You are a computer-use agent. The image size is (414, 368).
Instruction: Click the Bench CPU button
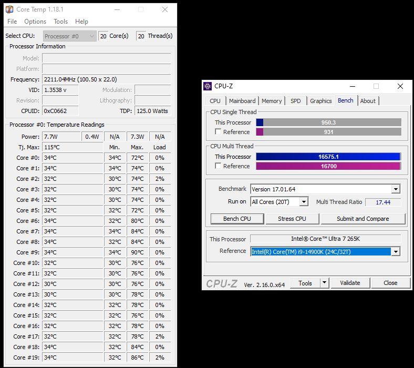[x=237, y=219]
